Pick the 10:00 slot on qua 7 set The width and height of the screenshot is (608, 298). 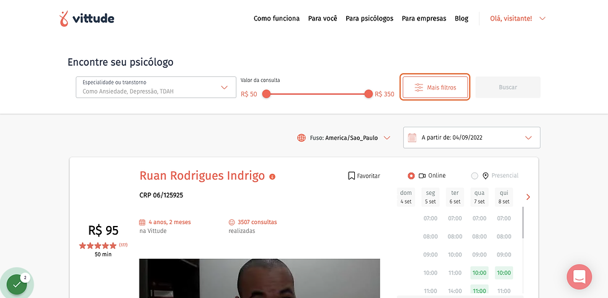click(x=479, y=273)
